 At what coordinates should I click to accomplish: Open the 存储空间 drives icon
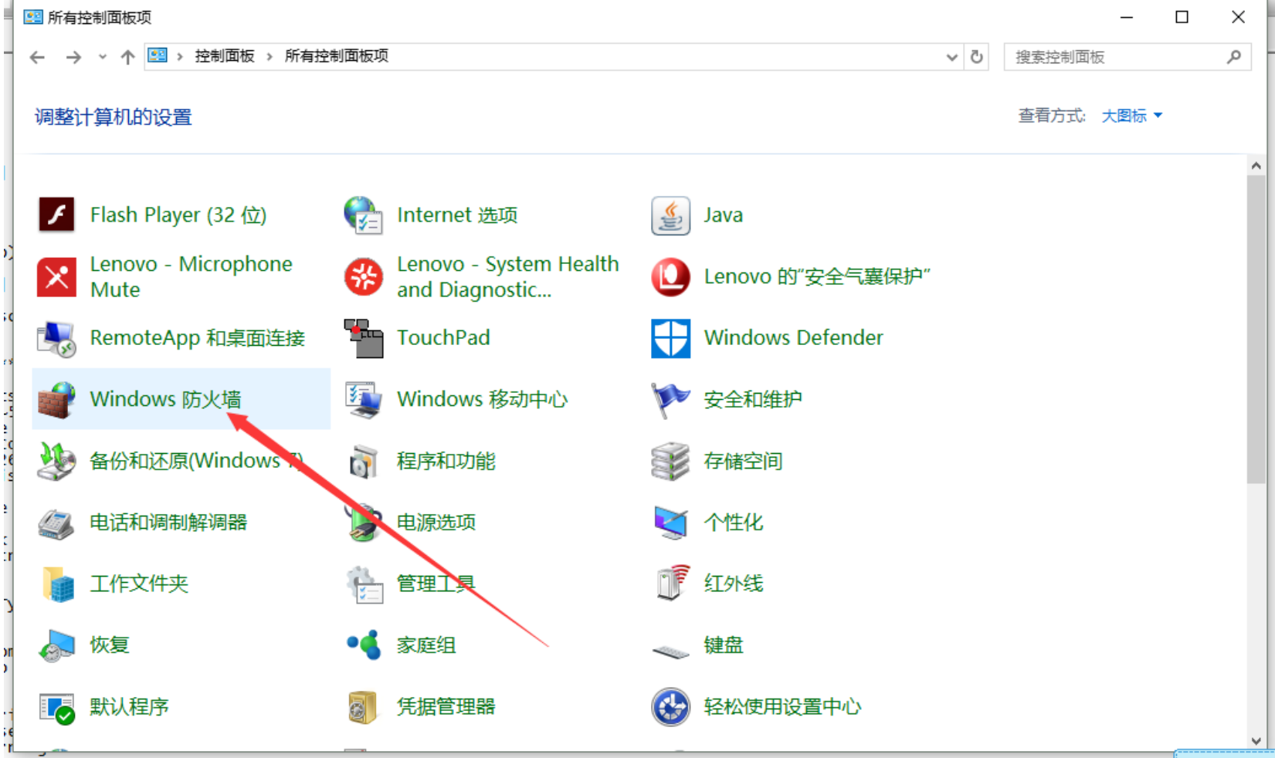[x=670, y=461]
